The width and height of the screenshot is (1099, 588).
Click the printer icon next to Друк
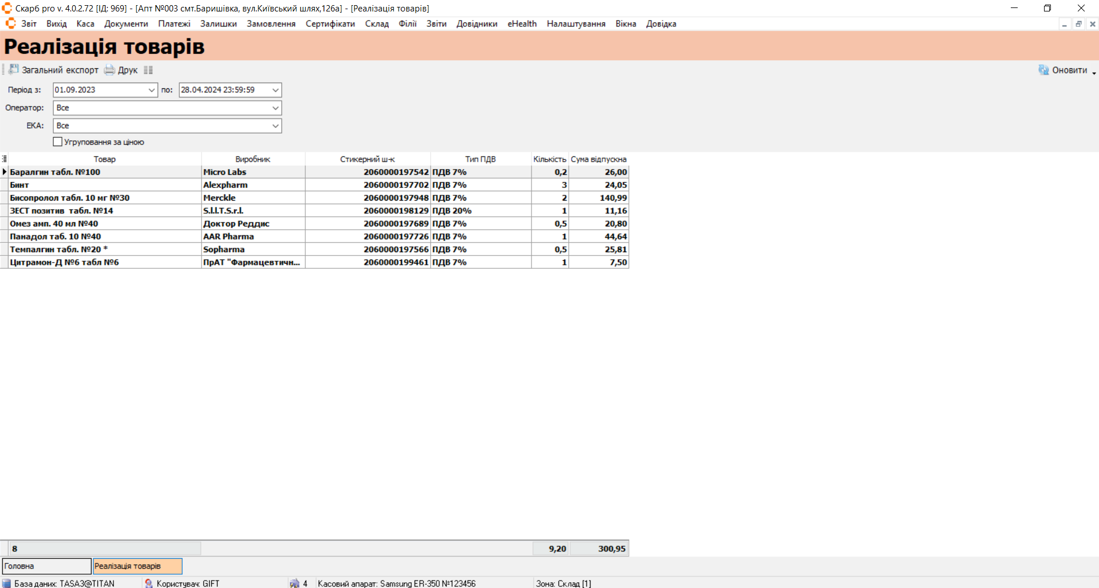point(109,70)
